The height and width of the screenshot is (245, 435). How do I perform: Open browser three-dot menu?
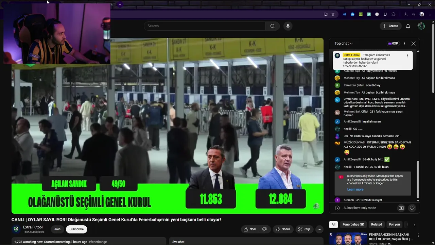click(429, 14)
